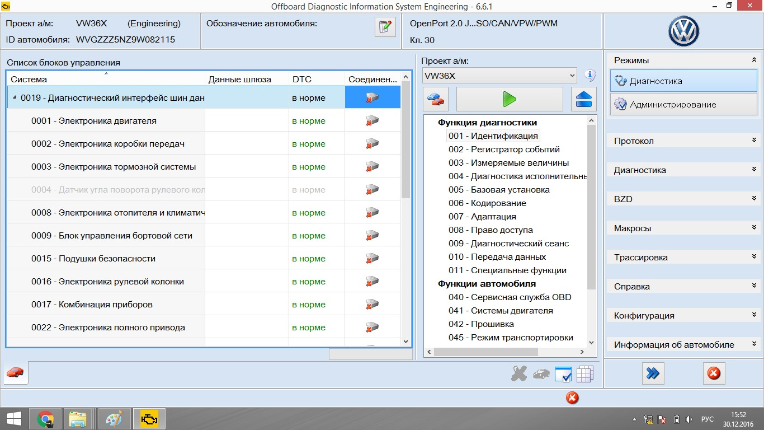Image resolution: width=764 pixels, height=430 pixels.
Task: Click the function tree horizontal scroll right arrow
Action: (x=582, y=352)
